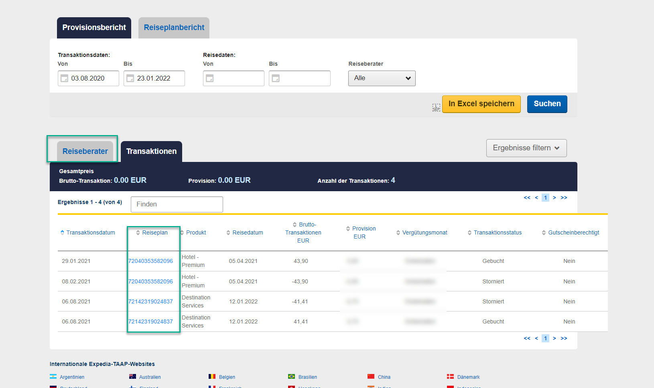Open Reiseplan 72040353582096 dated 29.01.2021
The width and height of the screenshot is (654, 388).
pyautogui.click(x=150, y=261)
